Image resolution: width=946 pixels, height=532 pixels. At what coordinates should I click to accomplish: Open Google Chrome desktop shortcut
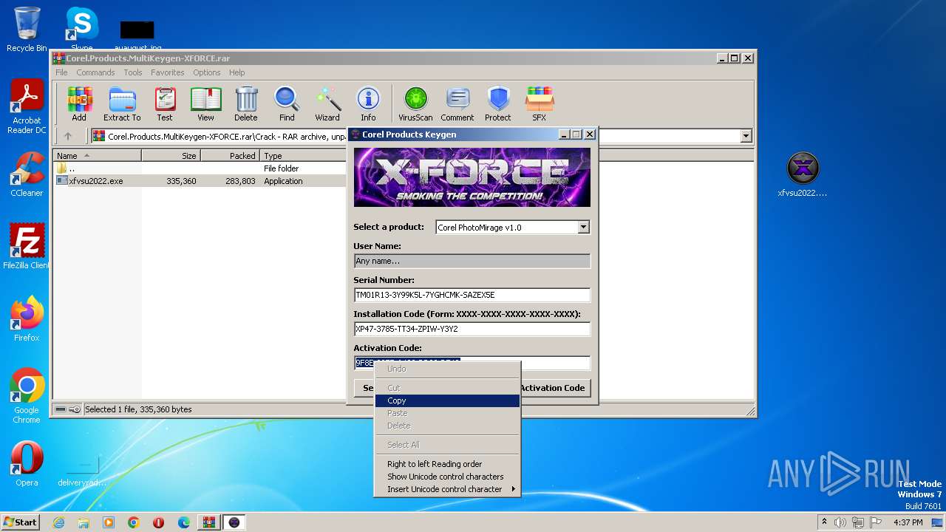pyautogui.click(x=27, y=396)
